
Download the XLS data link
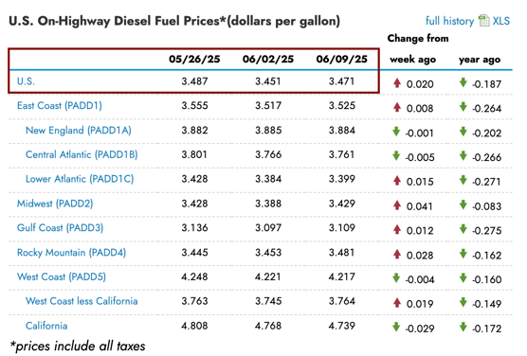pos(501,21)
